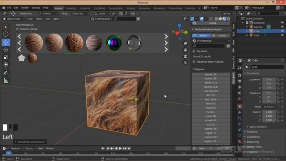Screen dimensions: 286x161
Task: Toggle visibility eye of Cube object
Action: [282, 31]
